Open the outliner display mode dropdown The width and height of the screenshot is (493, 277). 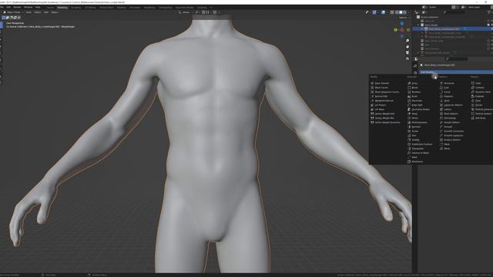point(424,12)
